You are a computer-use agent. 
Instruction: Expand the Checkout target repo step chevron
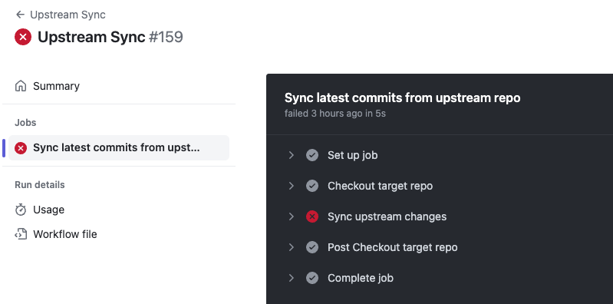tap(292, 186)
